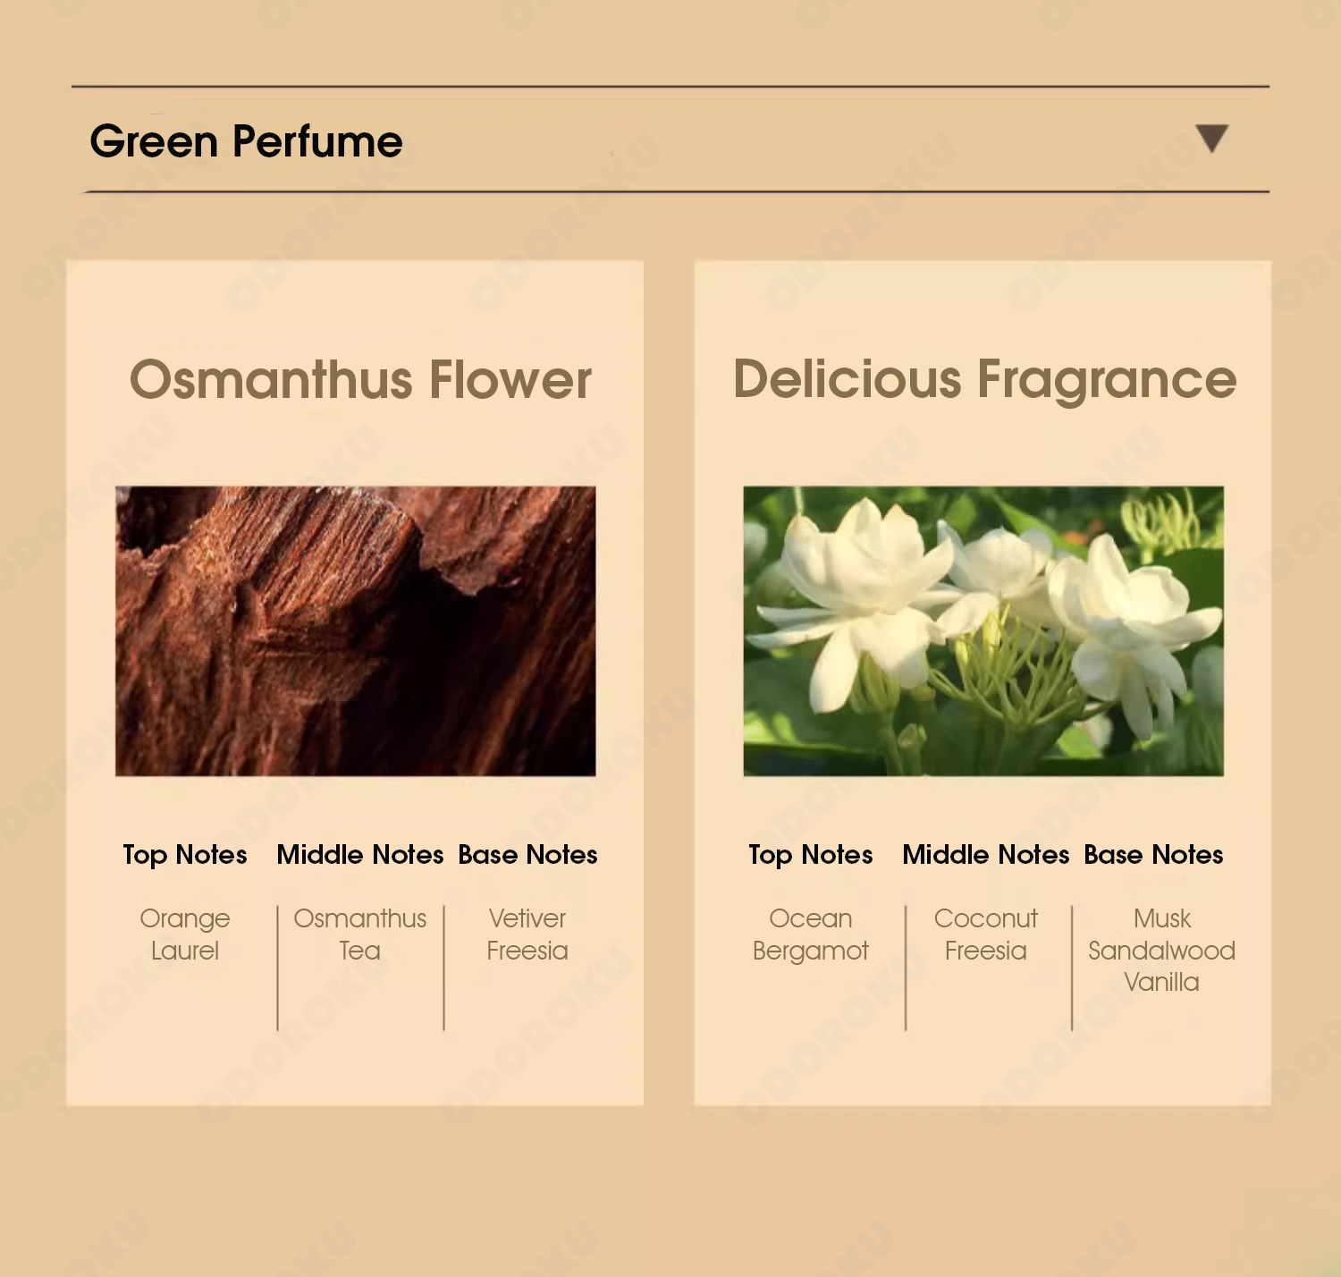Image resolution: width=1341 pixels, height=1277 pixels.
Task: Collapse the Green Perfume section arrow
Action: (1212, 139)
